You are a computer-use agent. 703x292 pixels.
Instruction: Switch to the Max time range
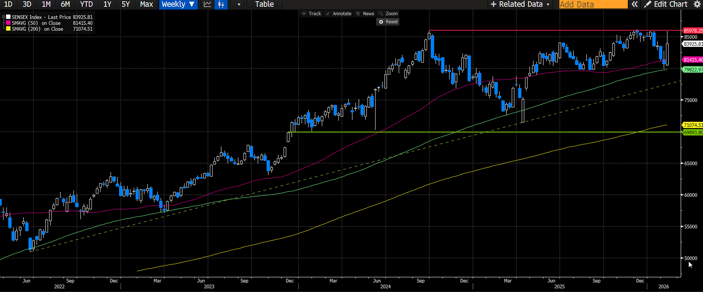coord(146,4)
